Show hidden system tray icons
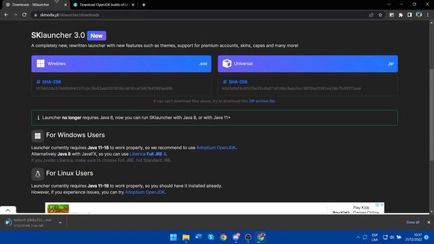 coord(358,237)
